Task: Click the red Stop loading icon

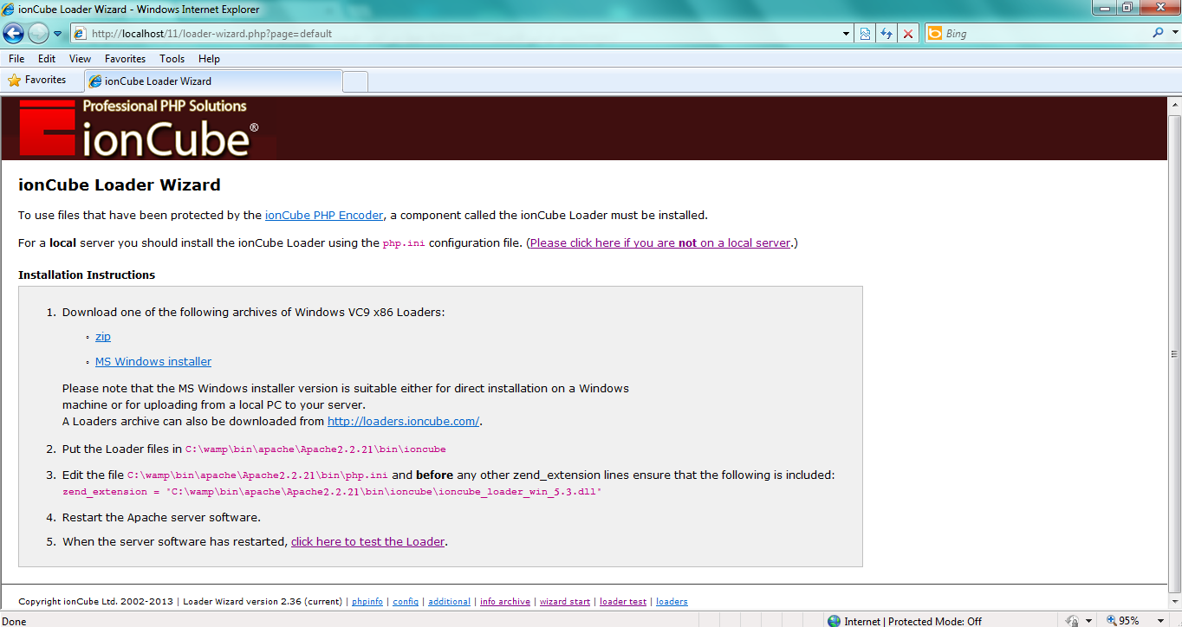Action: click(908, 34)
